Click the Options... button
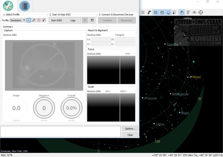 [130, 129]
